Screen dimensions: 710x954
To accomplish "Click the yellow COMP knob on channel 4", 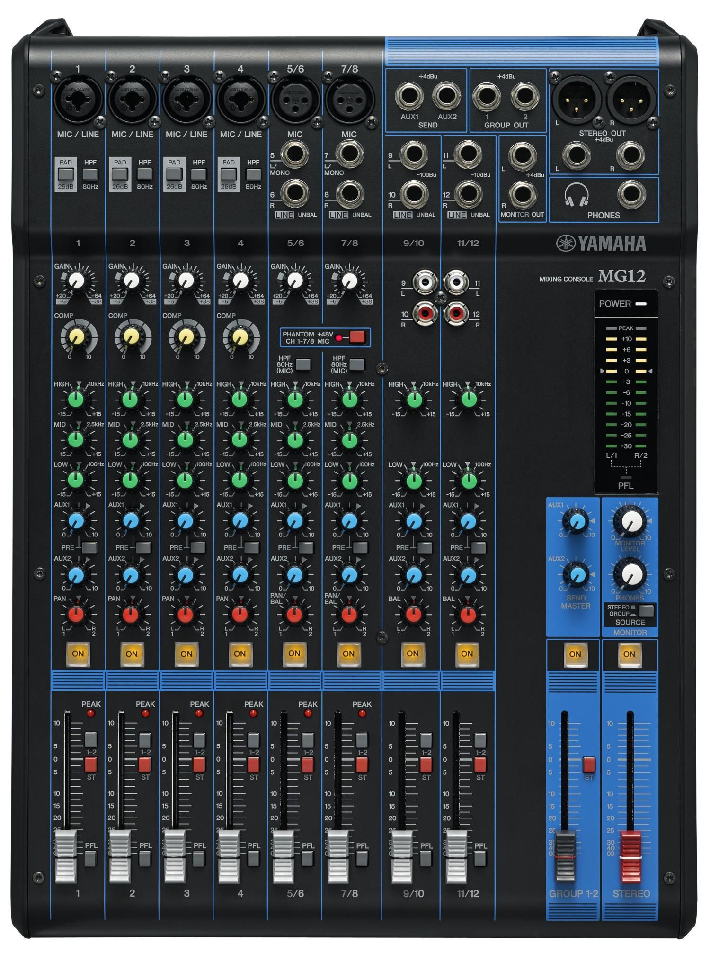I will point(240,337).
